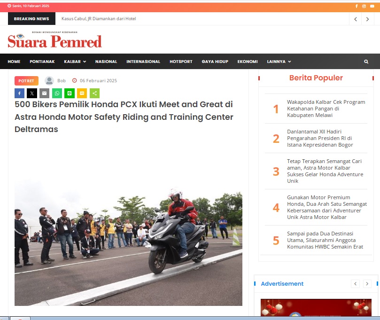Click the article date 06 Februari 2025
The image size is (380, 320).
click(98, 80)
